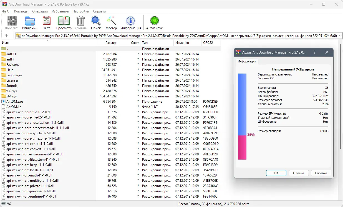
Task: Open the Настройки menu
Action: coord(80,11)
